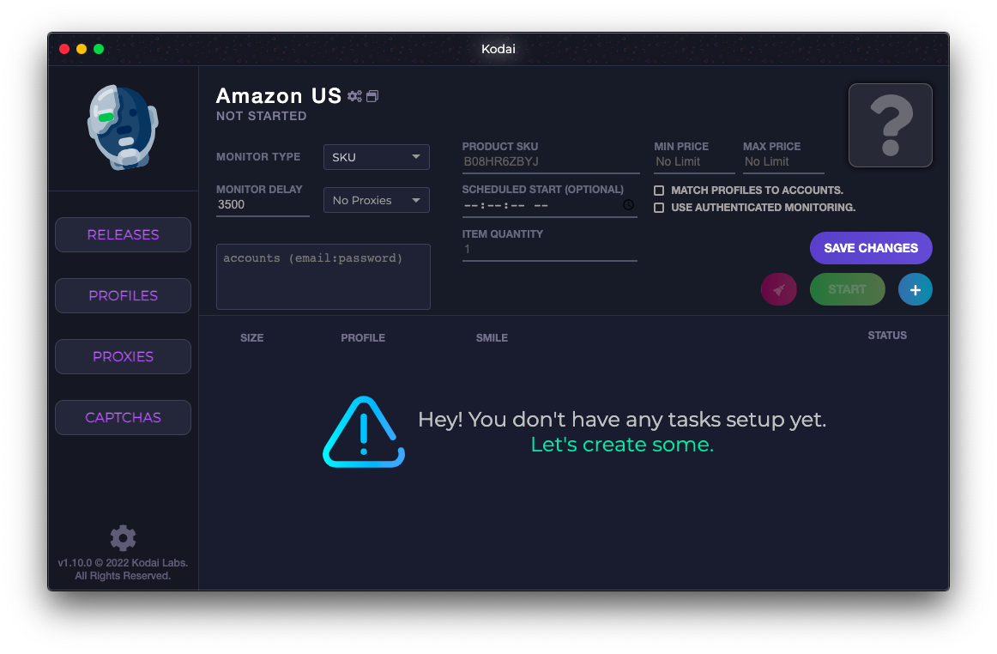Focus the Product SKU input field
Image resolution: width=997 pixels, height=654 pixels.
551,162
